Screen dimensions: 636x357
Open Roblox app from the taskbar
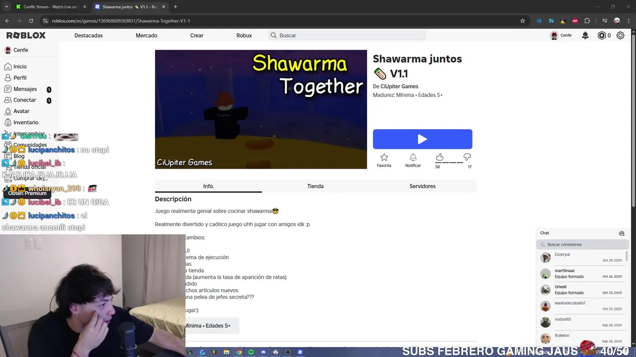(300, 352)
